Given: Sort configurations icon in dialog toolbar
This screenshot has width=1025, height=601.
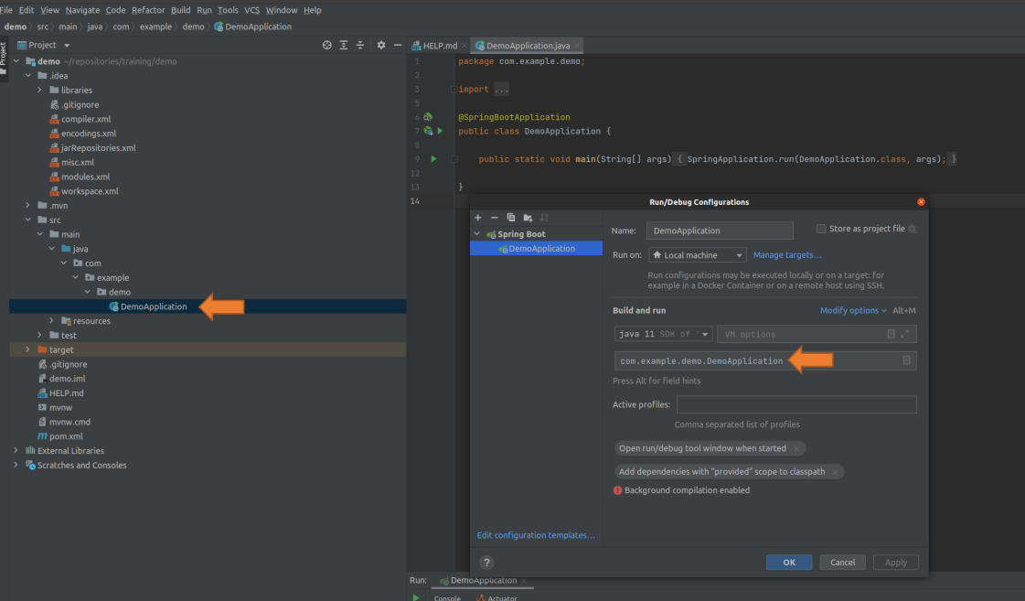Looking at the screenshot, I should click(x=545, y=218).
